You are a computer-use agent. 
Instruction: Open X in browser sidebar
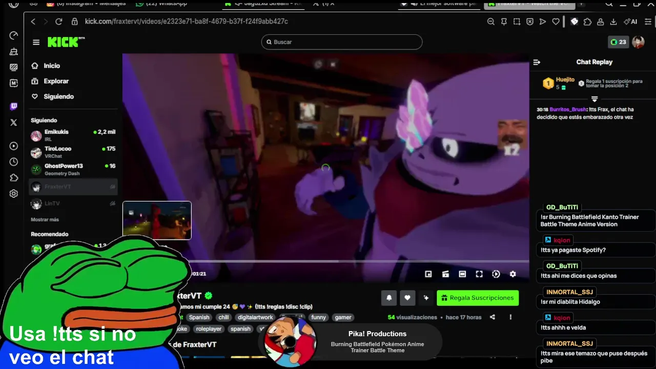click(x=14, y=122)
